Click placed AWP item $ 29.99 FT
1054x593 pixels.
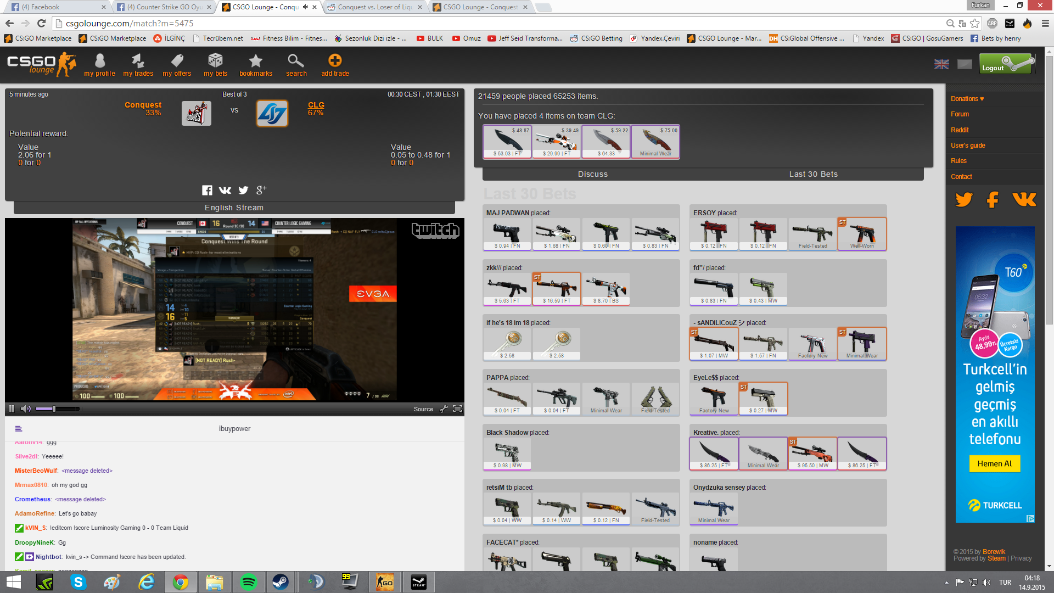(x=557, y=142)
